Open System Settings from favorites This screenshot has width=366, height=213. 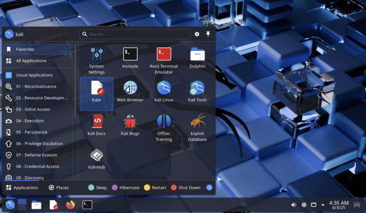(x=96, y=61)
